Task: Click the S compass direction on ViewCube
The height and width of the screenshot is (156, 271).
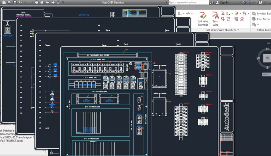Action: [x=267, y=68]
